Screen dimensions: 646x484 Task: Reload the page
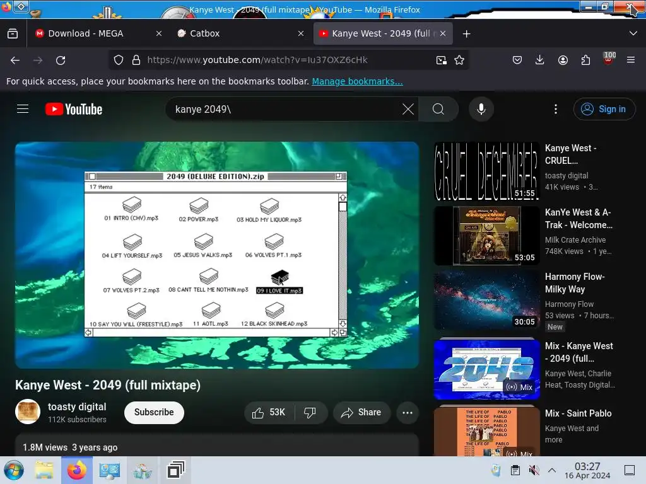click(x=61, y=60)
